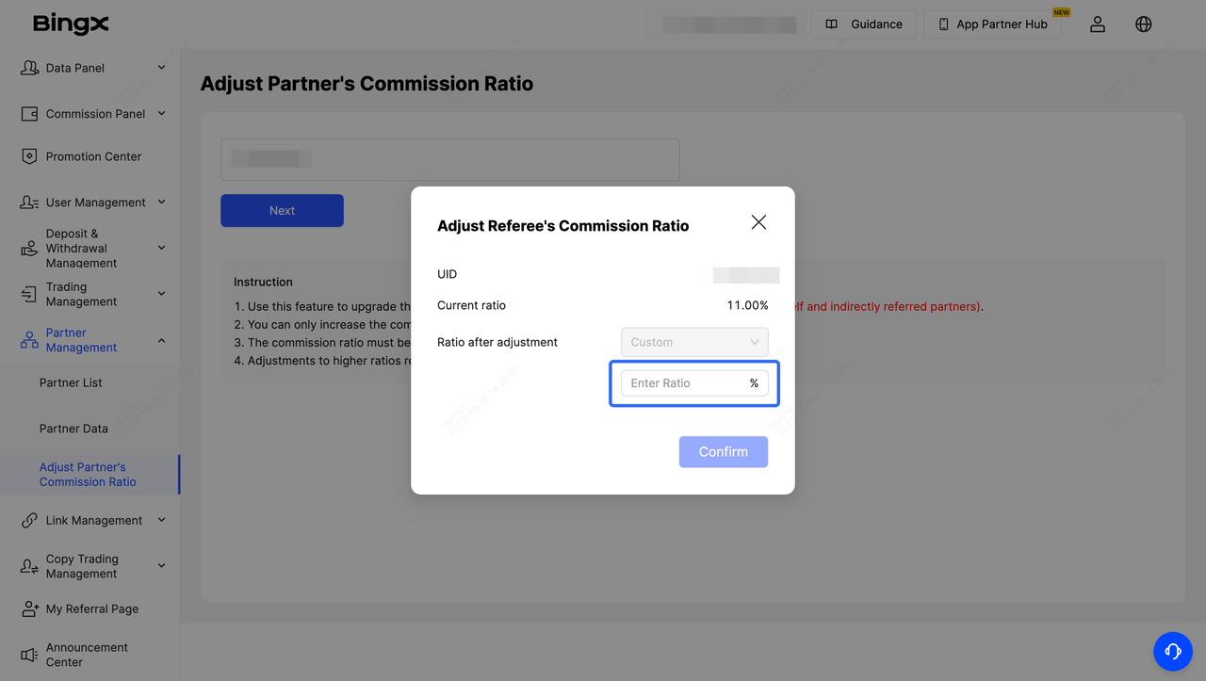Image resolution: width=1206 pixels, height=681 pixels.
Task: Focus the Enter Ratio input field
Action: (x=683, y=383)
